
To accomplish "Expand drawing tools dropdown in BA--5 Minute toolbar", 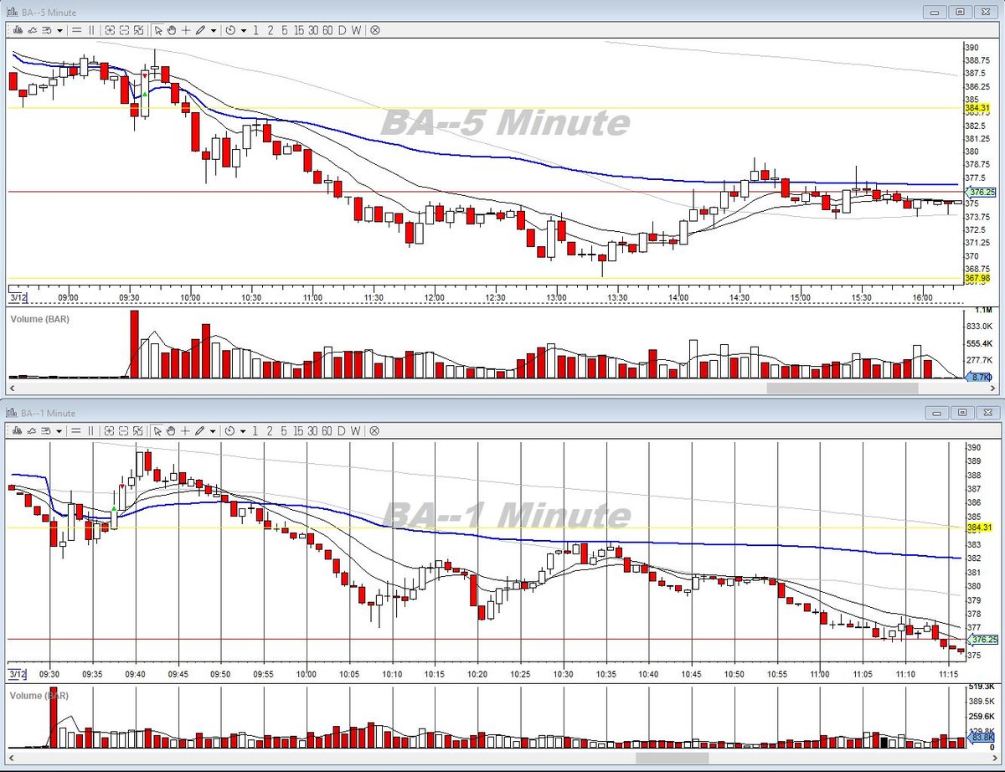I will (214, 30).
